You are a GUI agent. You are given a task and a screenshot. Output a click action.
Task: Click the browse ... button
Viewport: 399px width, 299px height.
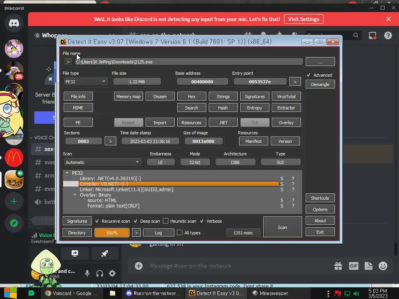pyautogui.click(x=320, y=62)
